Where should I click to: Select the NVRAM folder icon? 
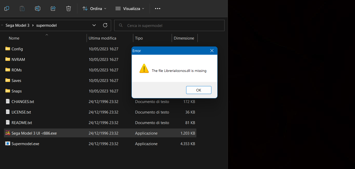[8, 59]
